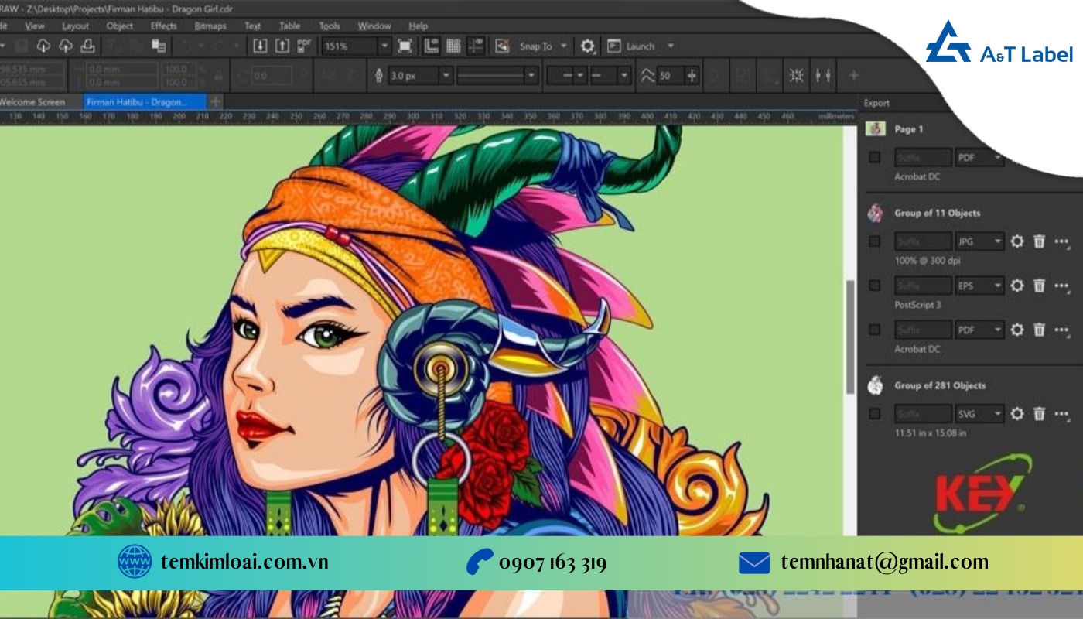The width and height of the screenshot is (1083, 619).
Task: Open the Window menu
Action: click(374, 26)
